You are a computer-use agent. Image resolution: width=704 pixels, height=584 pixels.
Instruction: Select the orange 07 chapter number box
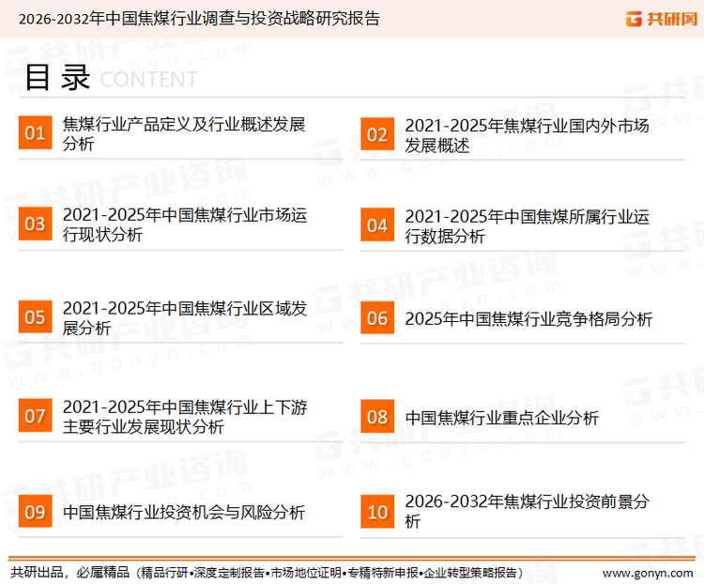pos(35,416)
